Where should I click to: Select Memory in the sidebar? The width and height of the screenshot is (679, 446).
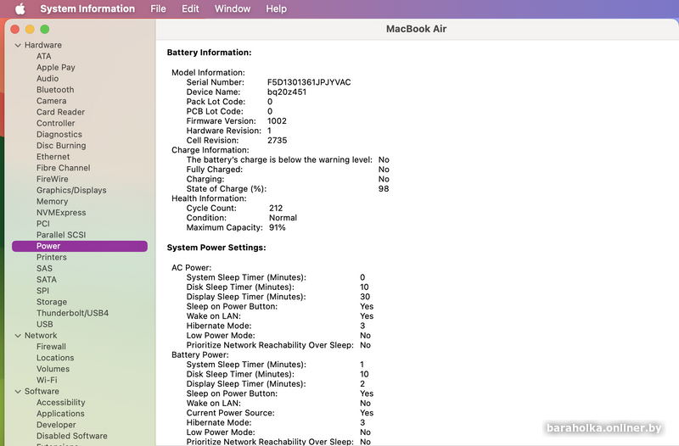point(52,202)
